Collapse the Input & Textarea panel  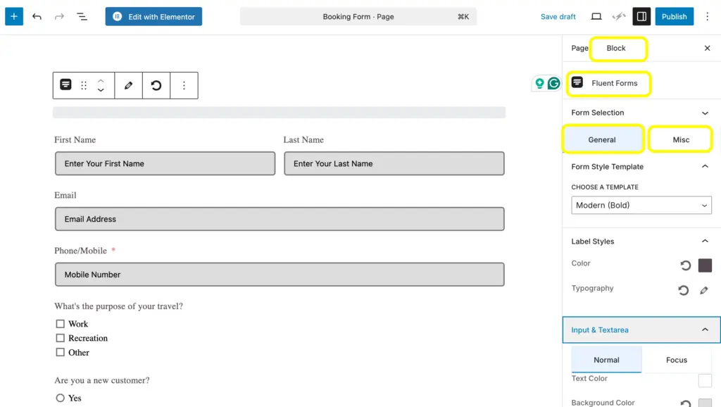coord(705,330)
